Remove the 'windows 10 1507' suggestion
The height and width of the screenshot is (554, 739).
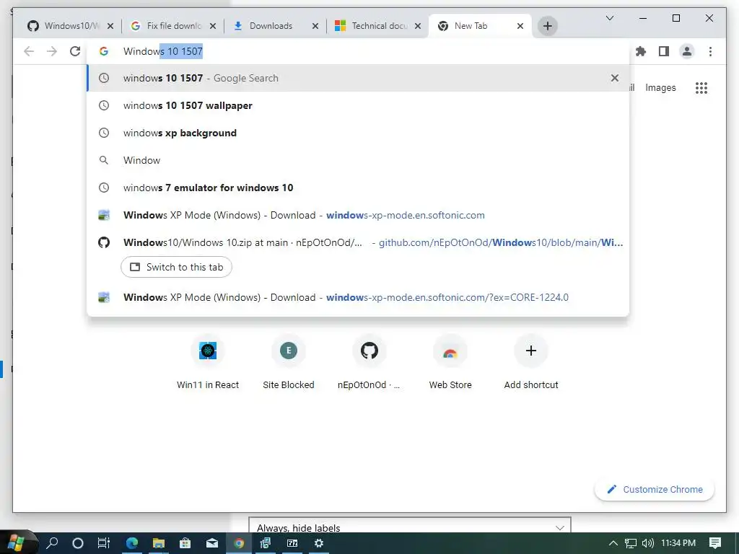tap(615, 78)
